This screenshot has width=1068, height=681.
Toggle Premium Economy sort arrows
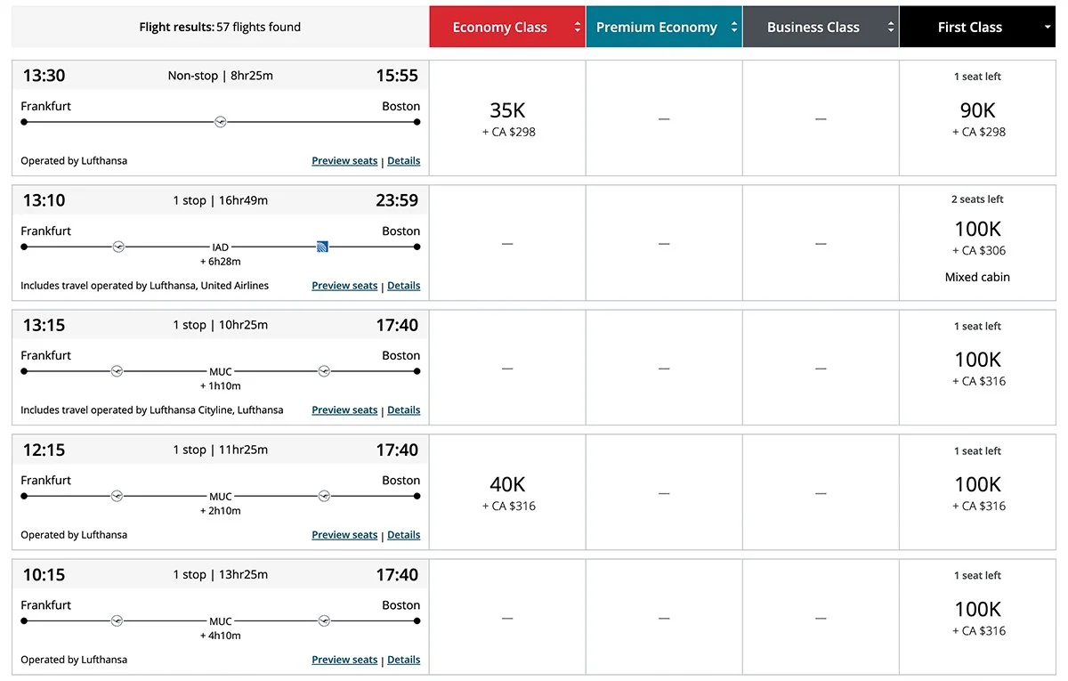coord(734,28)
